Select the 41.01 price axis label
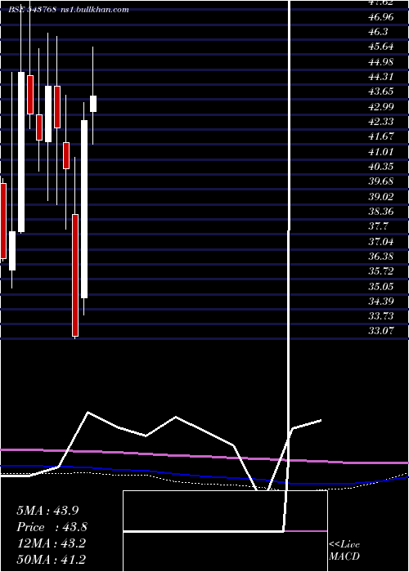The height and width of the screenshot is (572, 409). 381,151
